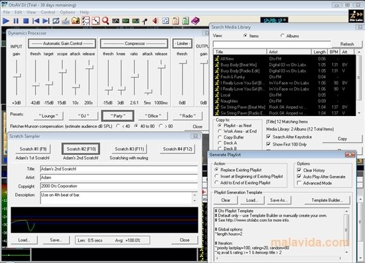Screen dimensions: 365x263
Task: Click the microphone icon in toolbar
Action: [x=145, y=21]
